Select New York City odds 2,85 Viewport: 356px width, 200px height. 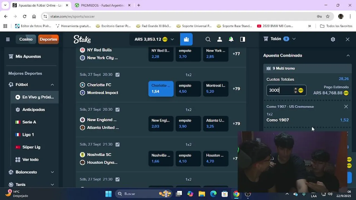(x=216, y=54)
